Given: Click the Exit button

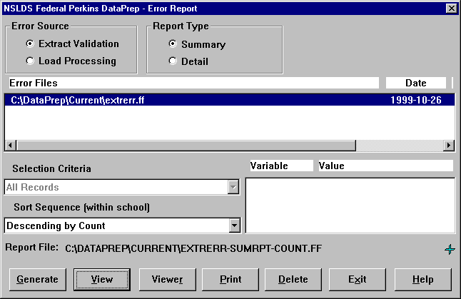Looking at the screenshot, I should 358,279.
